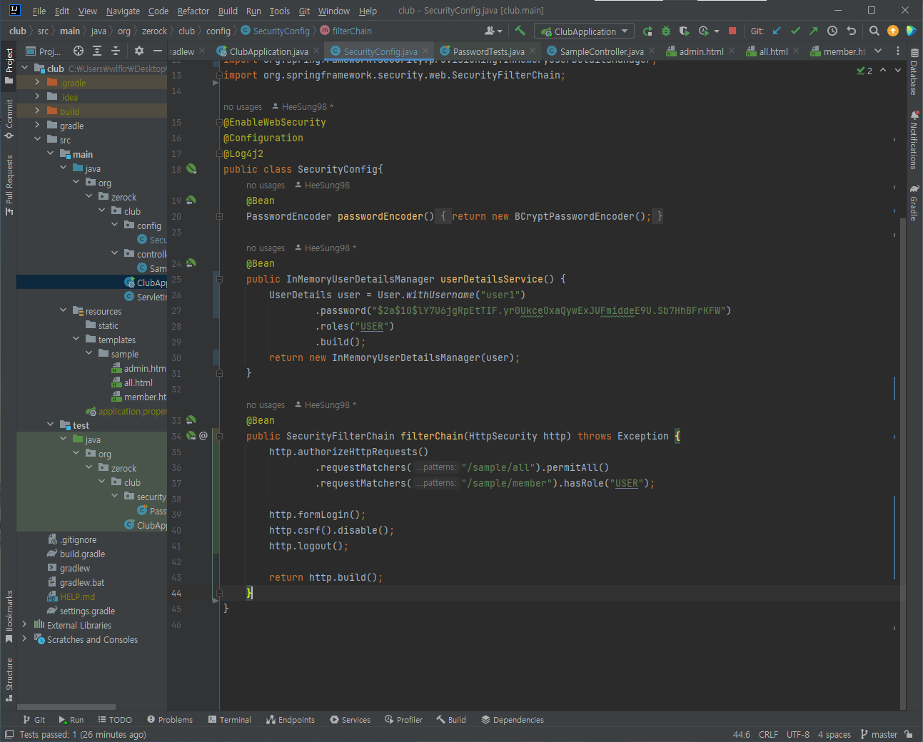Open the Tools menu
The image size is (923, 742).
tap(279, 11)
